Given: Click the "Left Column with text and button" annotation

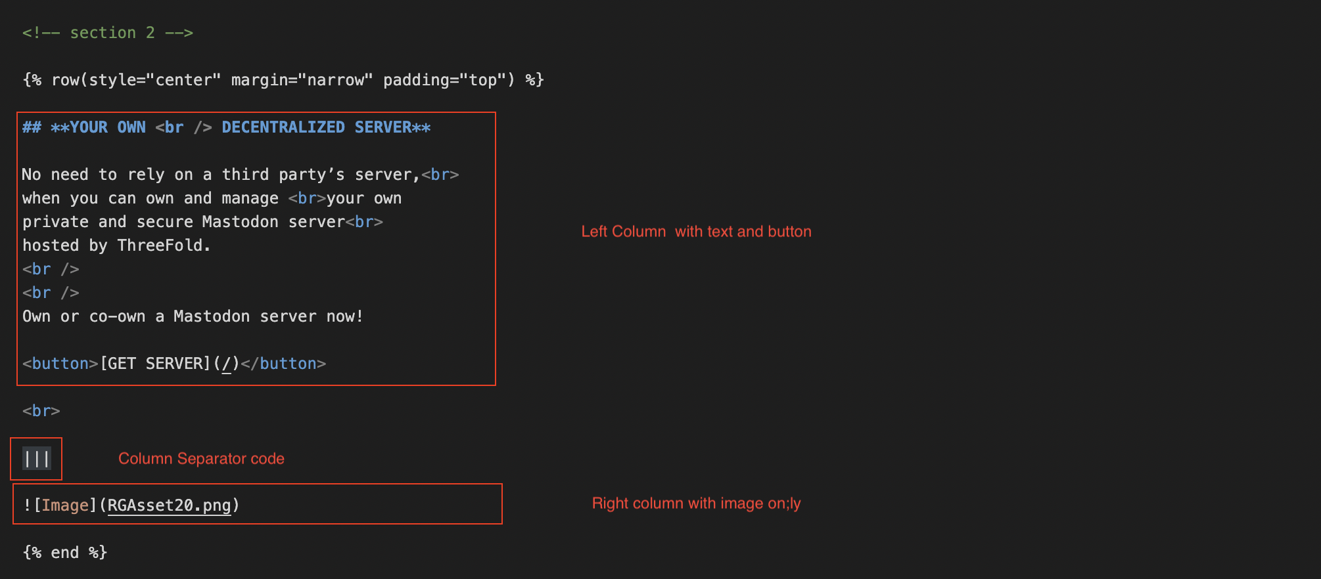Looking at the screenshot, I should tap(696, 232).
